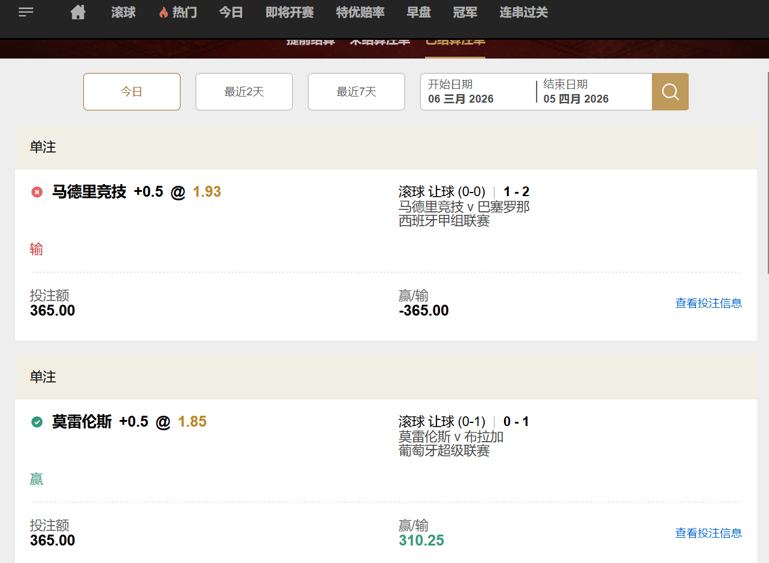Filter bets by 最近2天
The image size is (769, 563).
244,92
